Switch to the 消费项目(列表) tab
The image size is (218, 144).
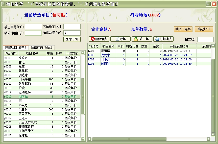tap(41, 47)
